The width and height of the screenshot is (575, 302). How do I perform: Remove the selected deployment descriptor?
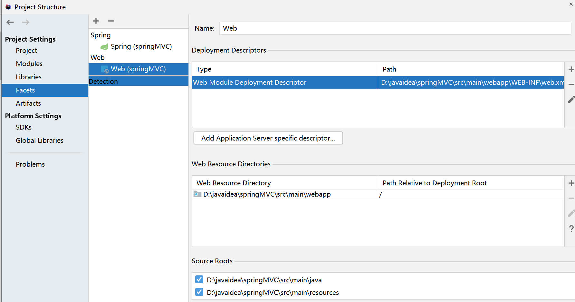[571, 84]
